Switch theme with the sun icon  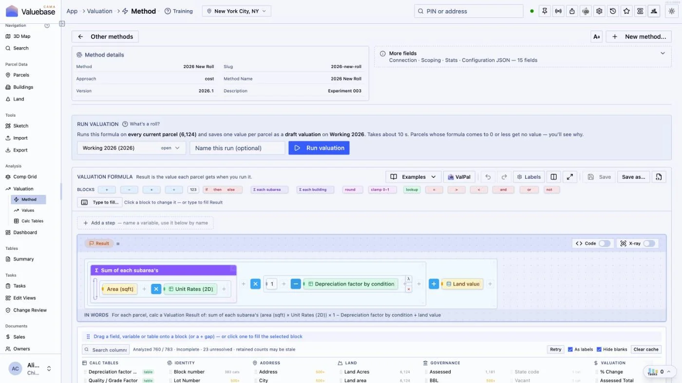pos(672,11)
